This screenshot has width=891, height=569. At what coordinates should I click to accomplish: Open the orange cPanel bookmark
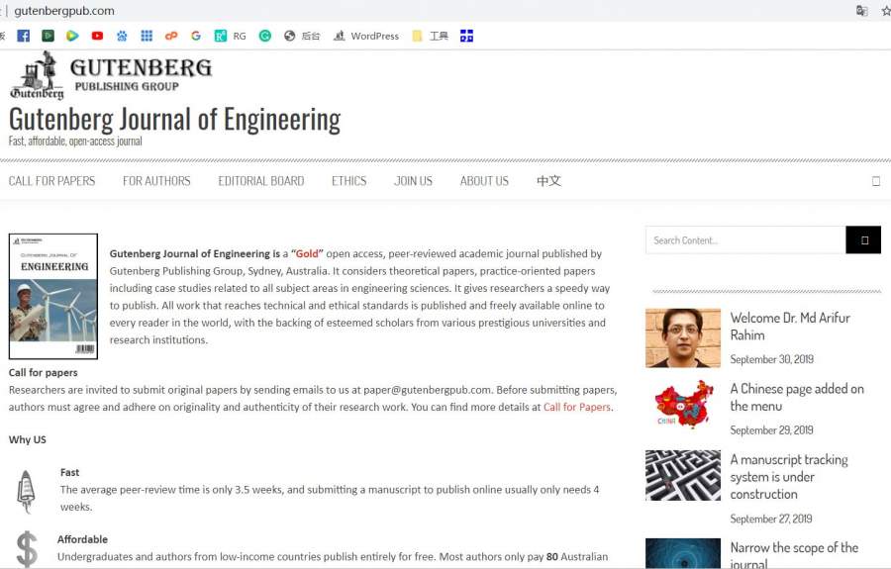[x=171, y=36]
